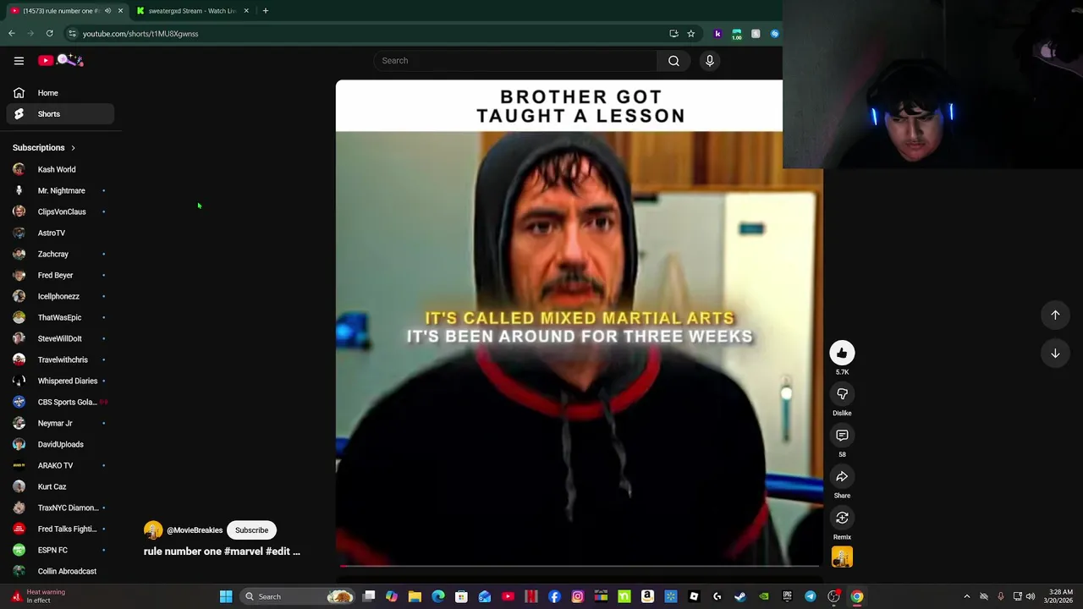The height and width of the screenshot is (609, 1083).
Task: Seek on the Short's progress bar
Action: [x=580, y=566]
